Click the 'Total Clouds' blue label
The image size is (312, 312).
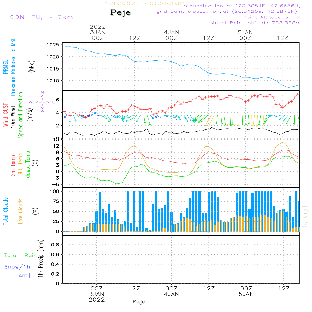point(6,211)
